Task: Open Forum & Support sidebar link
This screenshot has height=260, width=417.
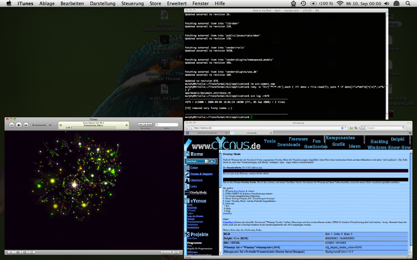Action: tap(201, 174)
